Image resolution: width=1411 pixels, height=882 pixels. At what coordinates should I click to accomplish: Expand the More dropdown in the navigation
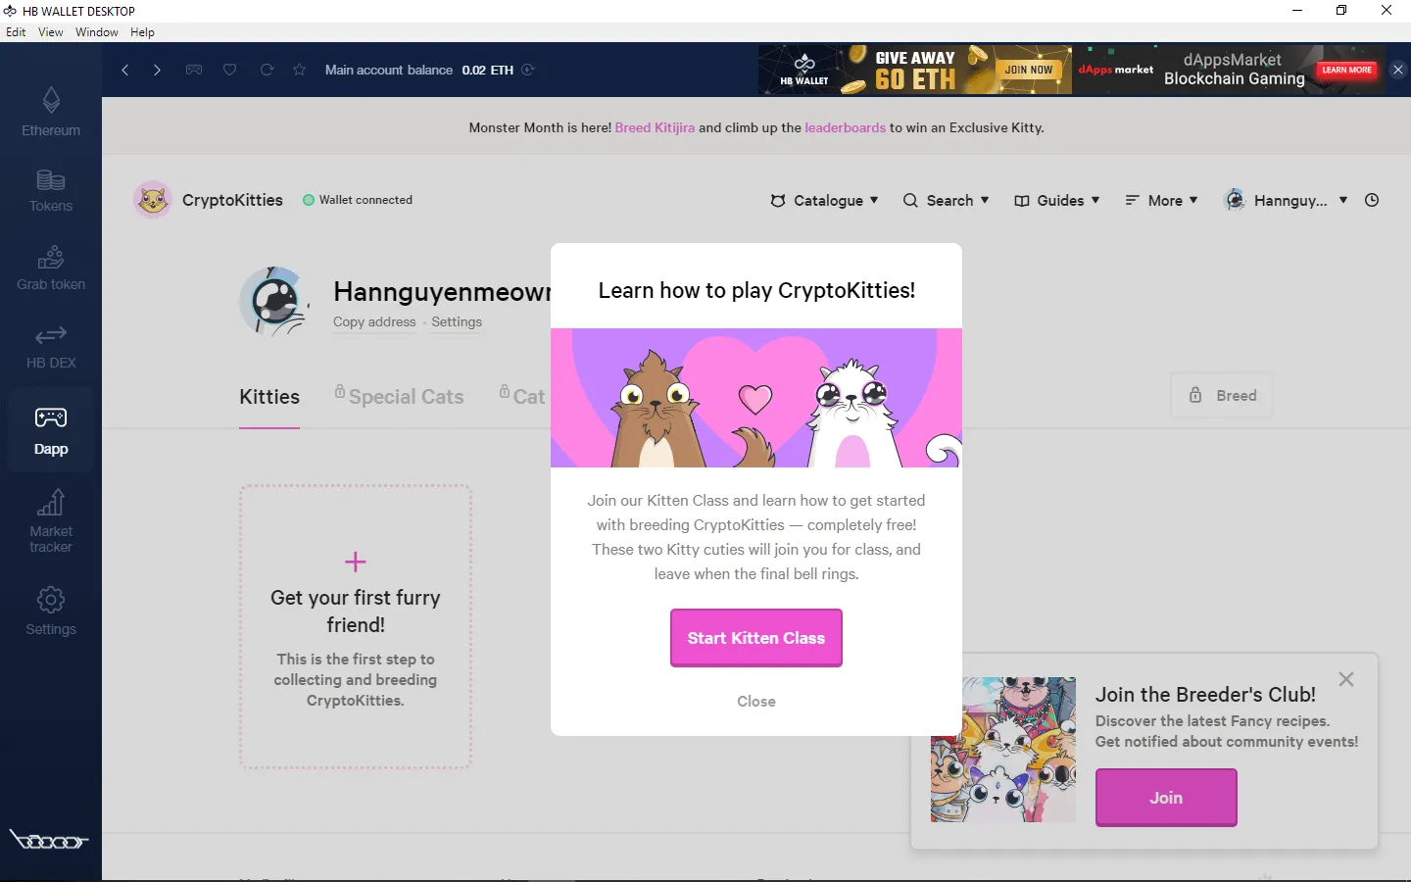pos(1162,200)
